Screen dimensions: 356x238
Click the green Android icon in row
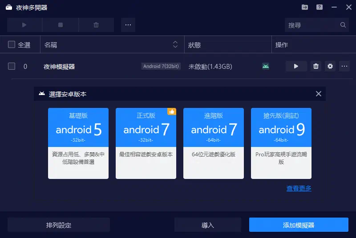coord(266,66)
